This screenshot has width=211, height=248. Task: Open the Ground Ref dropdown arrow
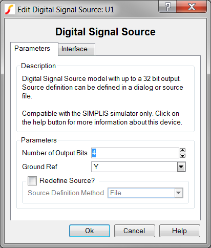tap(181, 167)
